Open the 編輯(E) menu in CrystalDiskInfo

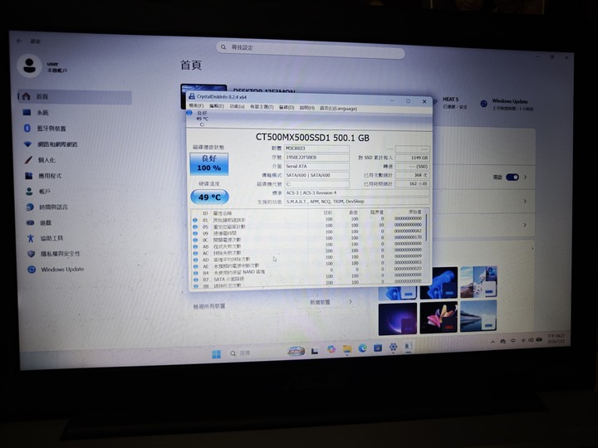[x=217, y=106]
